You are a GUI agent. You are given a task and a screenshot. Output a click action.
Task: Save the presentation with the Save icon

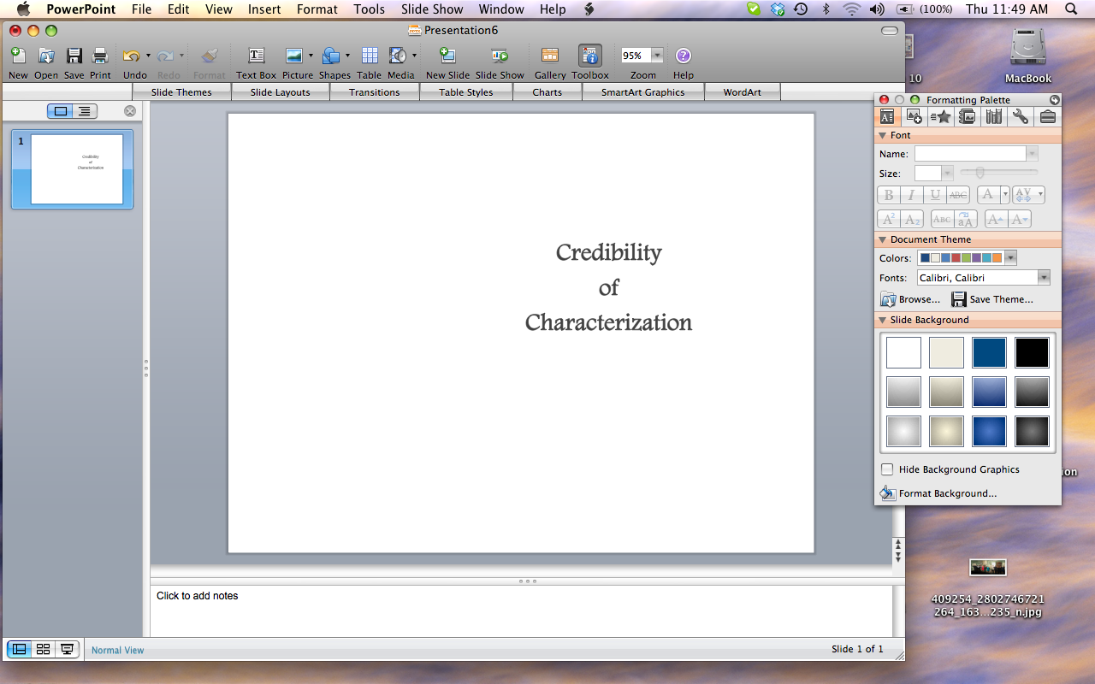coord(74,56)
